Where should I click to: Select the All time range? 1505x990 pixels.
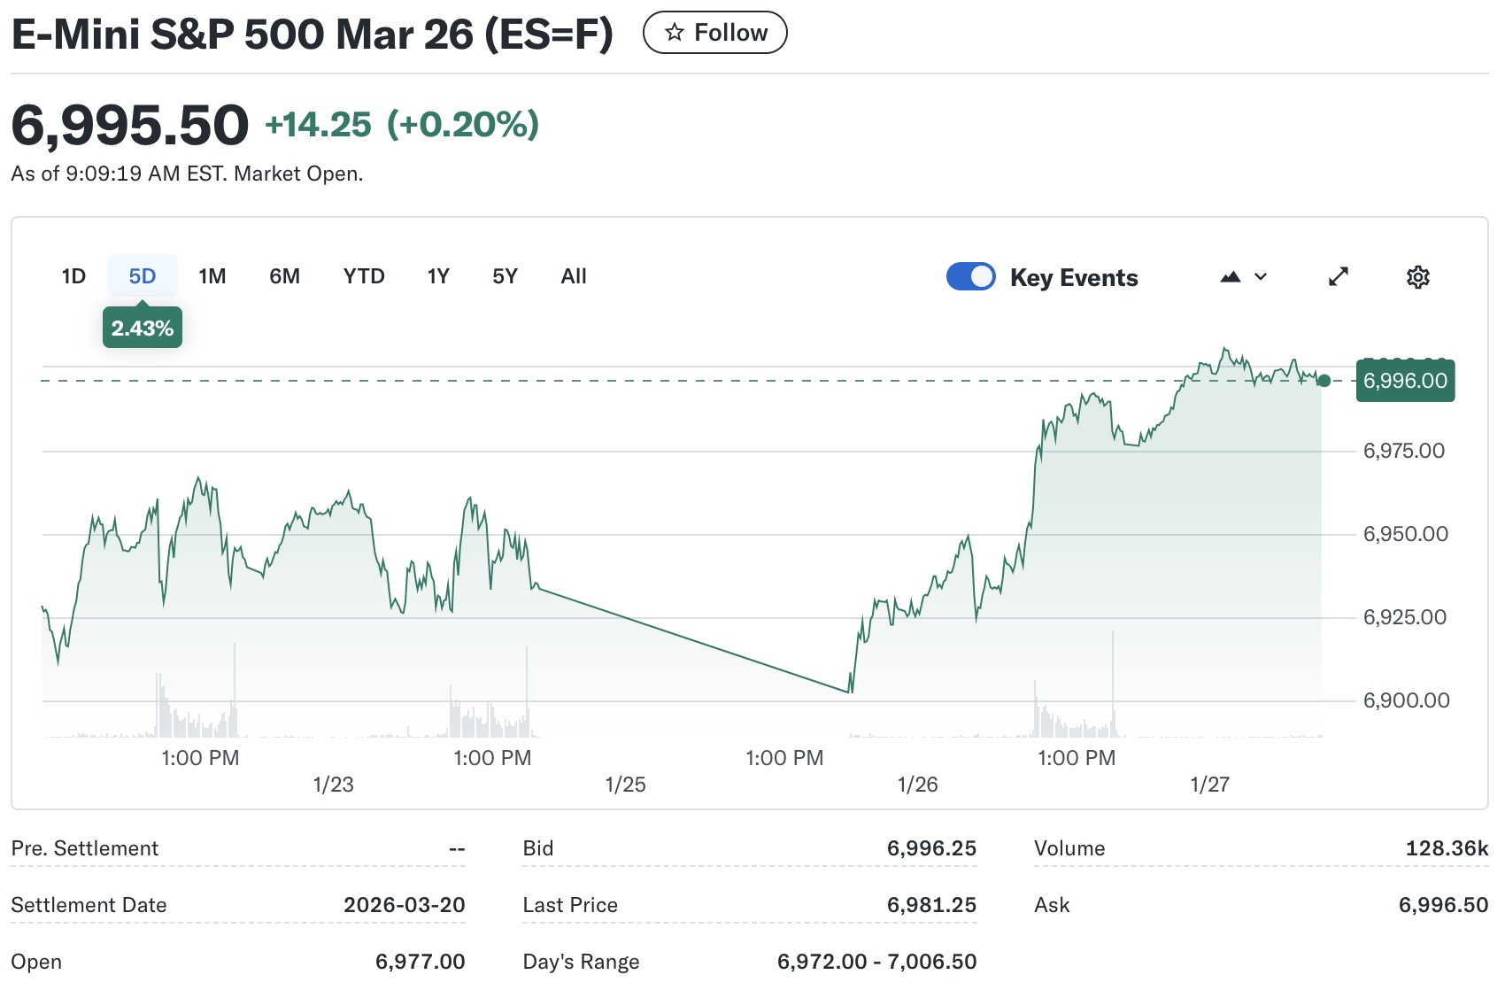(x=573, y=275)
